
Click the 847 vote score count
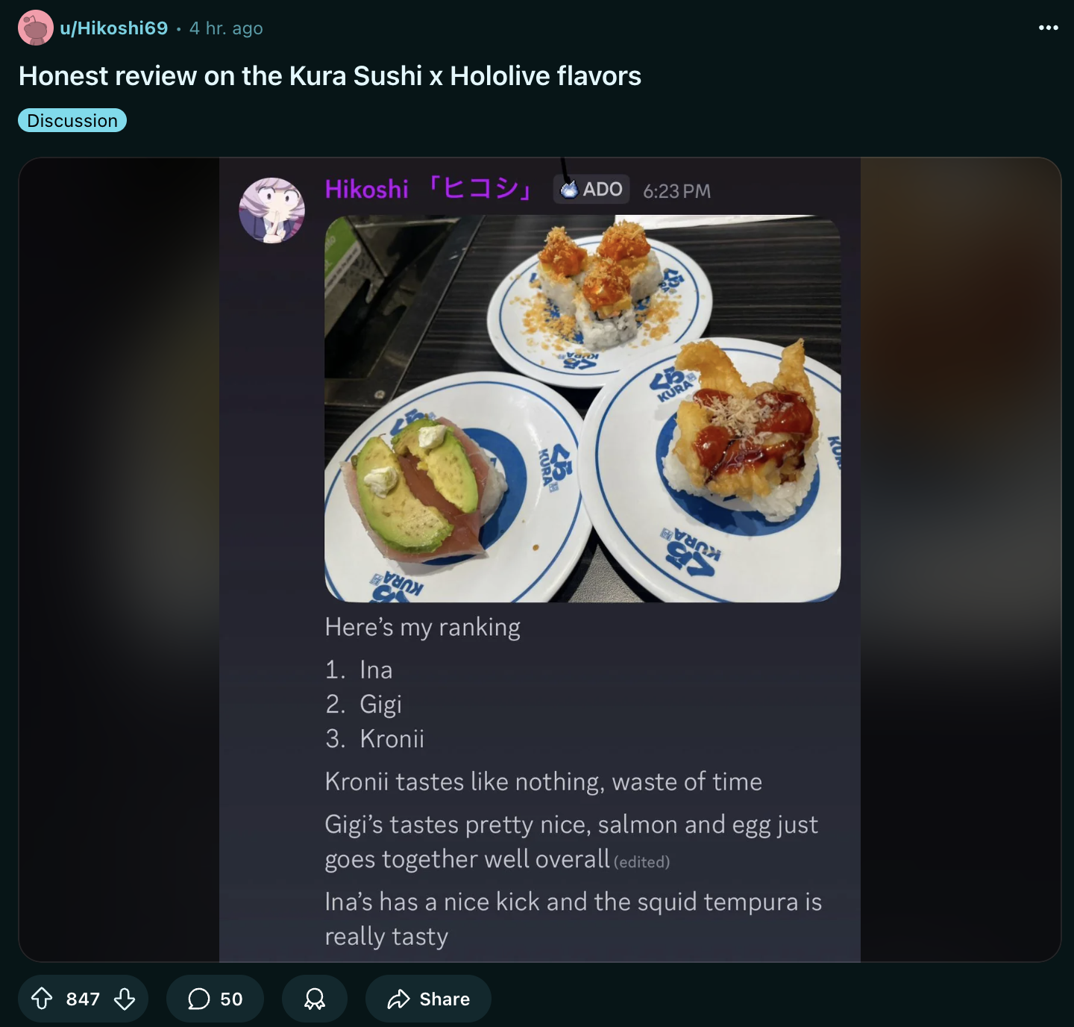[x=83, y=999]
